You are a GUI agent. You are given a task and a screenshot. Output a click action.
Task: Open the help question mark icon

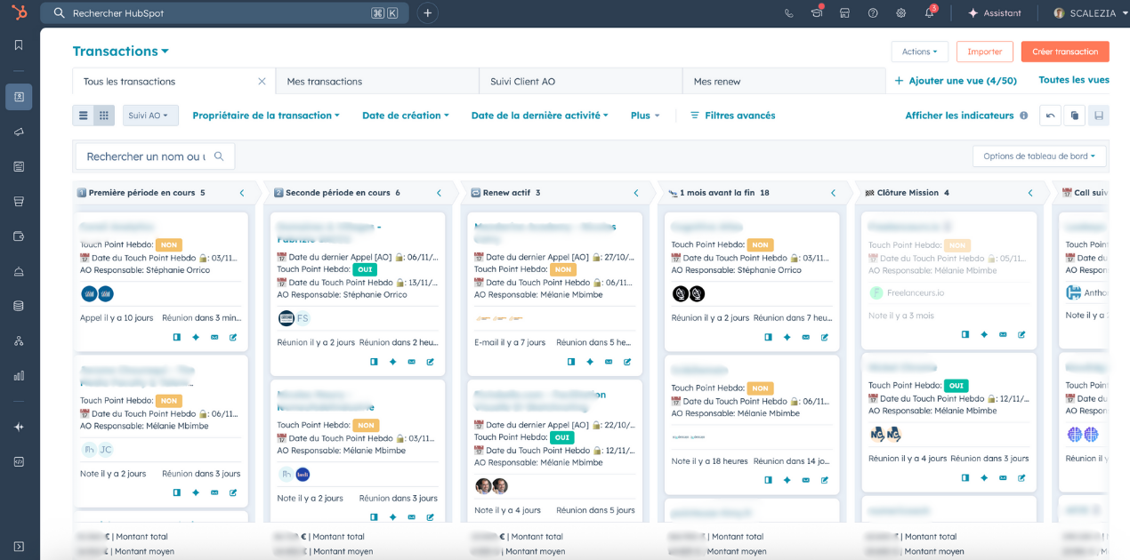click(x=873, y=13)
